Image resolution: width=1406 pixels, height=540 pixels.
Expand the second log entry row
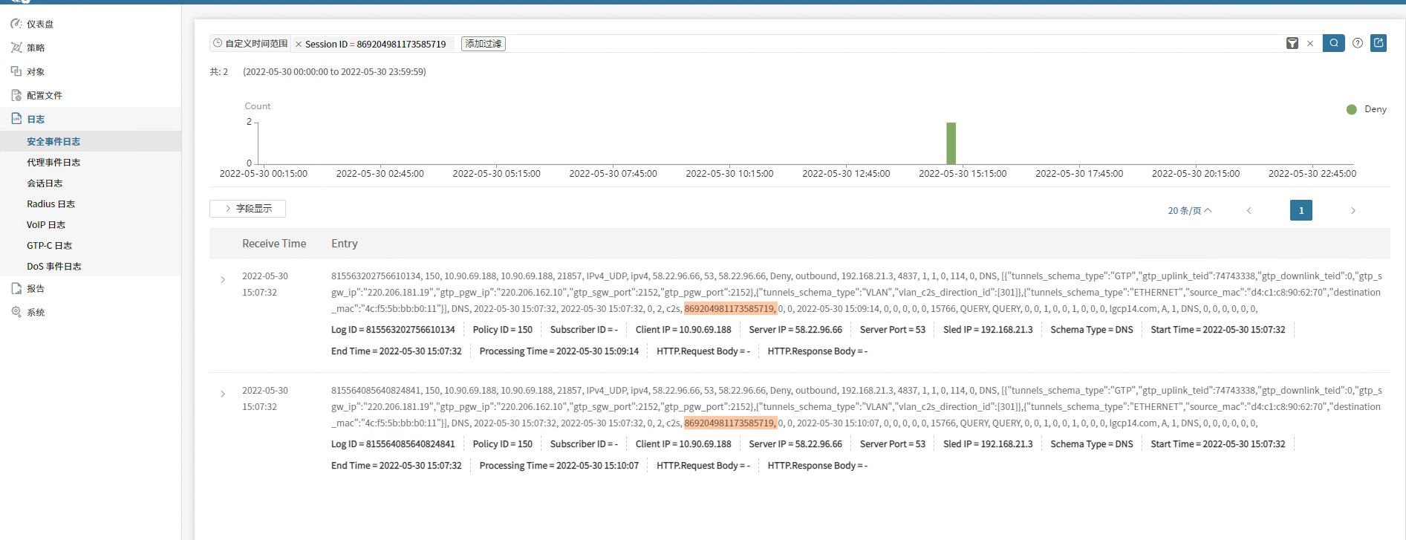tap(223, 394)
